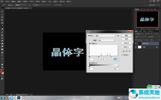161x100 pixels.
Task: Click the input levels midtone gray slider
Action: (99, 57)
